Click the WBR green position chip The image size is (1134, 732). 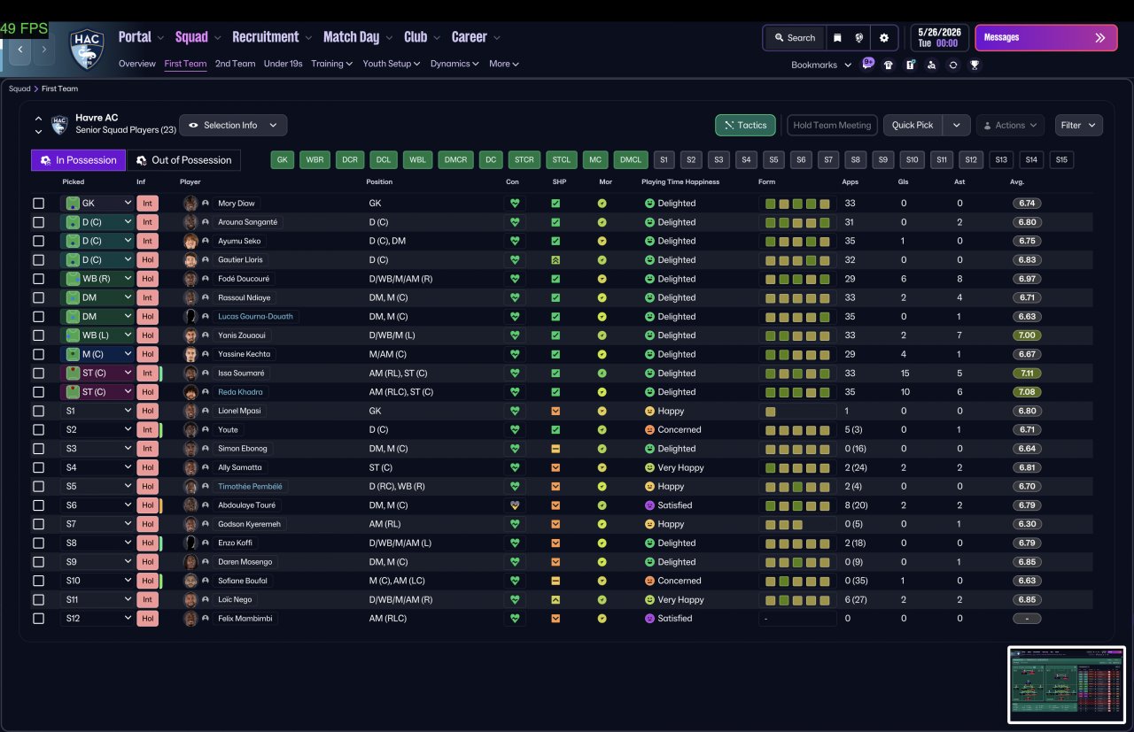coord(314,160)
